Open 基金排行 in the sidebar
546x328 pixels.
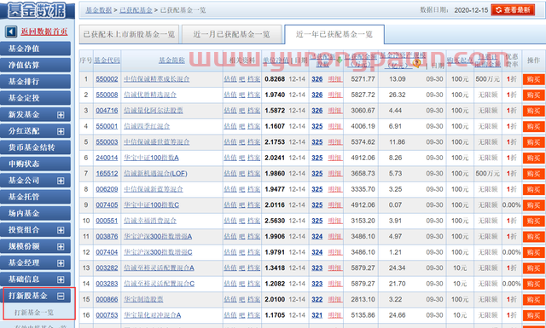(x=35, y=82)
